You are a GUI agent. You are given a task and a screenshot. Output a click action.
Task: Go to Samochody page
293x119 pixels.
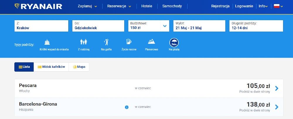(172, 6)
